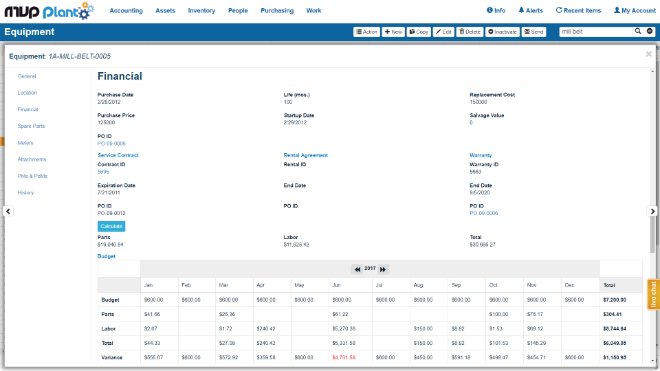Navigate to previous equipment record arrow
660x371 pixels.
coord(8,212)
